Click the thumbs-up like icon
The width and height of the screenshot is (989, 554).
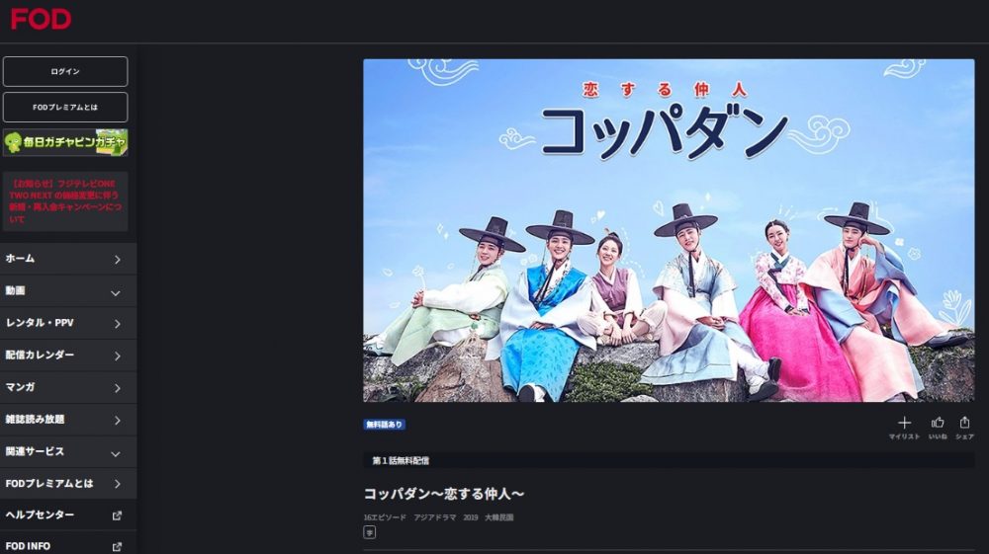(938, 423)
